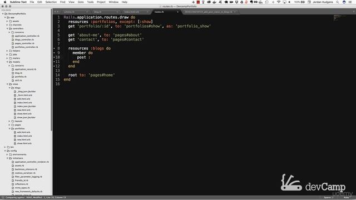356x200 pixels.
Task: Close the schema.rb tab
Action: point(87,12)
